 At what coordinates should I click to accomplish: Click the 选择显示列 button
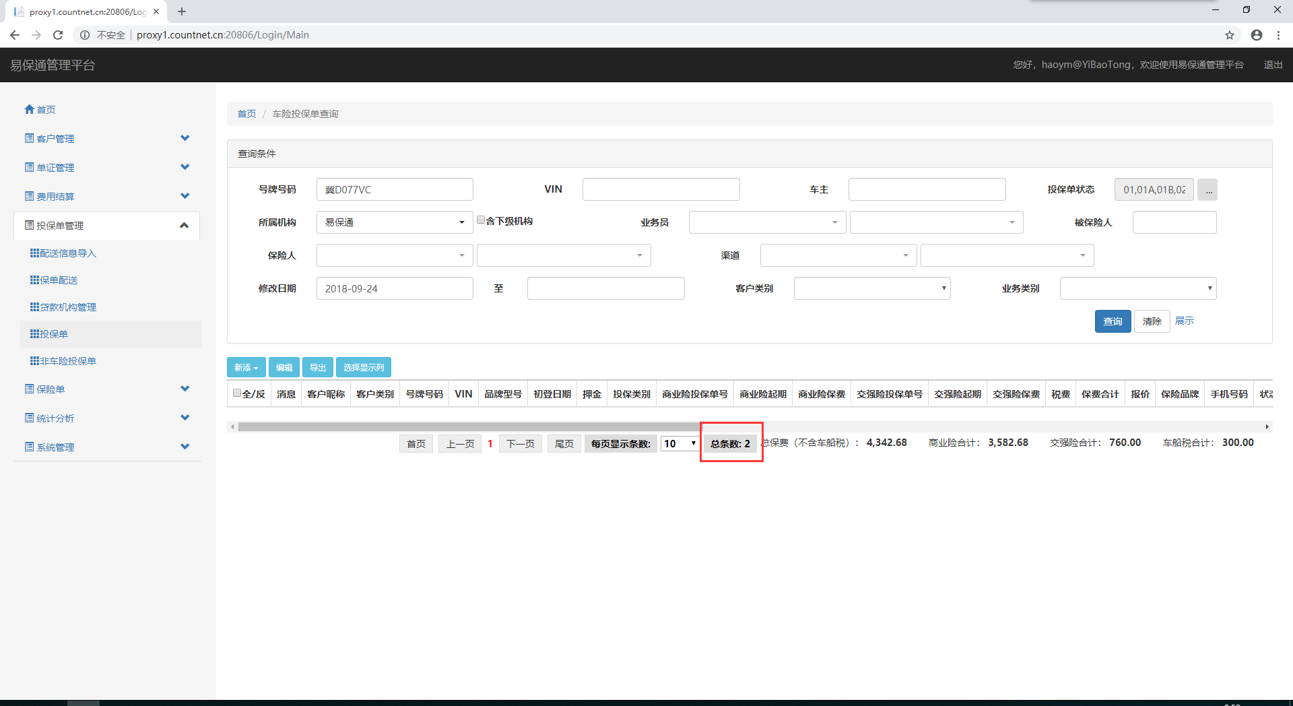(x=364, y=367)
